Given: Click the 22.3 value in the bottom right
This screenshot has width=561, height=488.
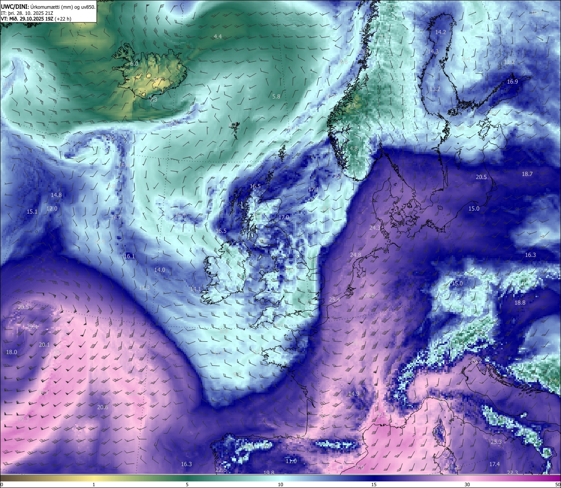Looking at the screenshot, I should [512, 473].
